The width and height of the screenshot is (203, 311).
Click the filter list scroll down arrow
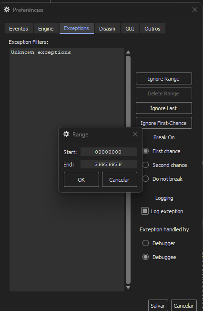tap(128, 288)
